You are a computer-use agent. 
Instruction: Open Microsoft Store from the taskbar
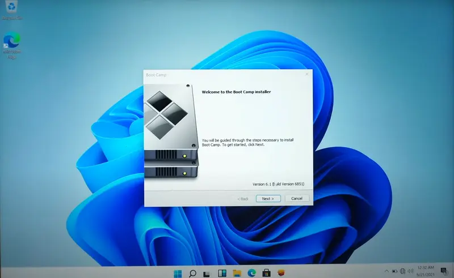tap(266, 273)
